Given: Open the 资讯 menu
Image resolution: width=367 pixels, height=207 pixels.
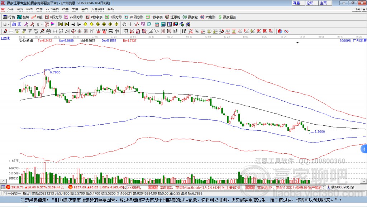Looking at the screenshot, I should pyautogui.click(x=29, y=10).
